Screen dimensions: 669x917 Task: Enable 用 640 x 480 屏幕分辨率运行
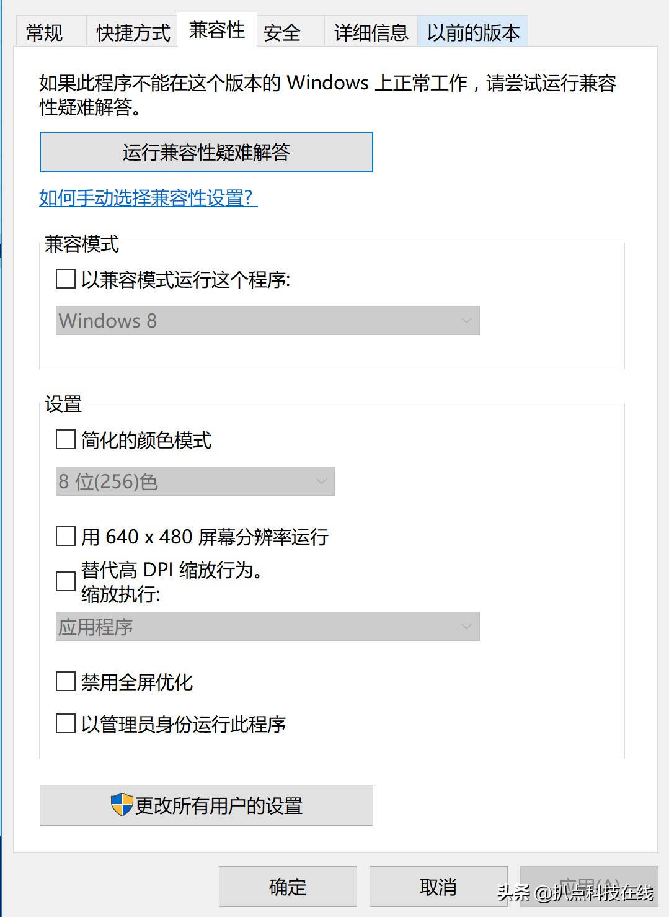[x=64, y=537]
